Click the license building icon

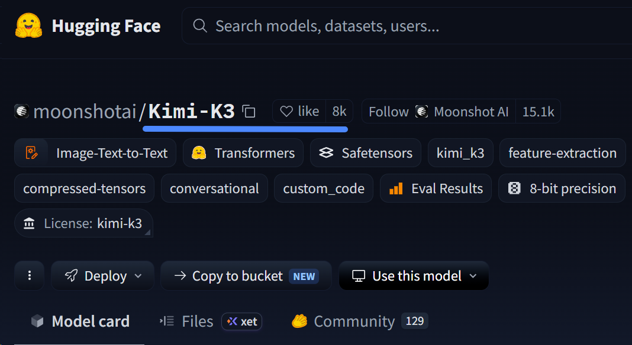click(29, 223)
